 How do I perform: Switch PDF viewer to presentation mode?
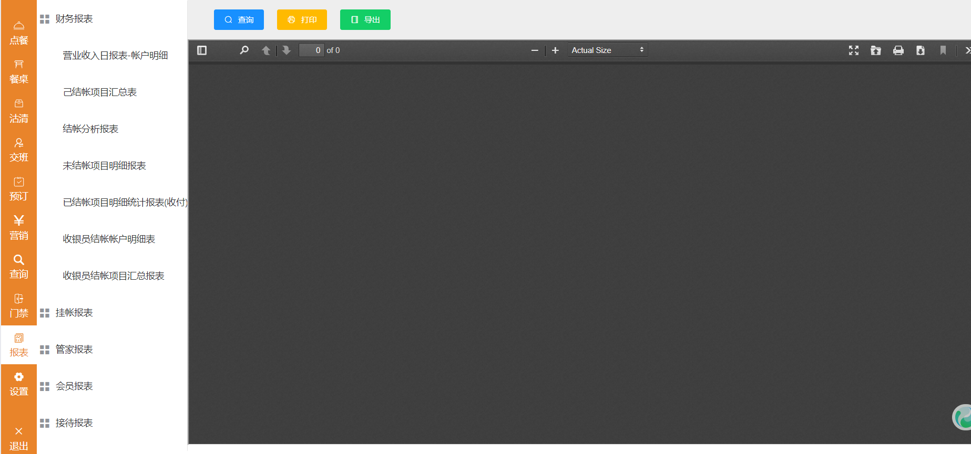854,50
